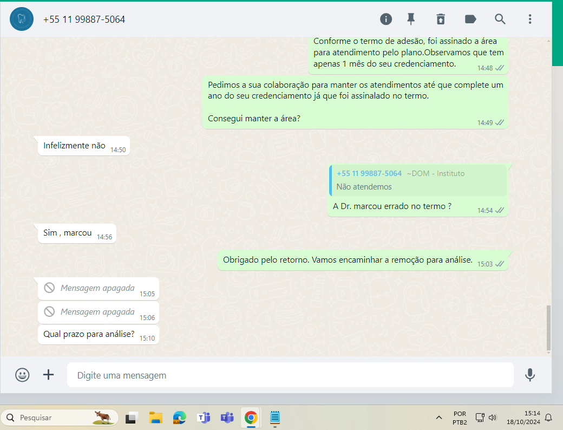Search in conversation using the magnifier icon
Image resolution: width=563 pixels, height=430 pixels.
tap(500, 19)
